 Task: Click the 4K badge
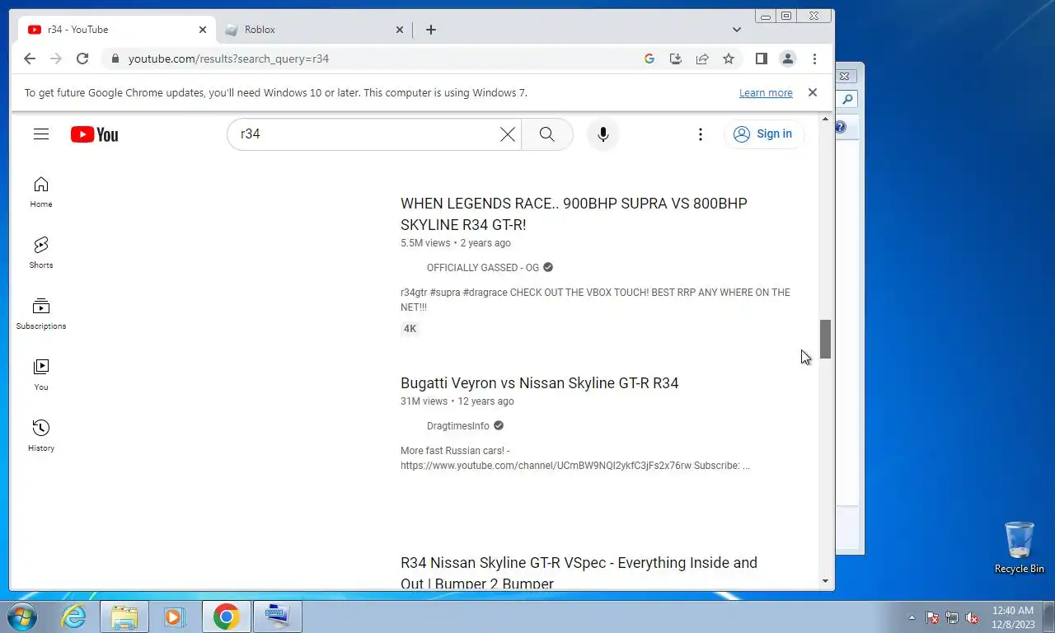[410, 329]
